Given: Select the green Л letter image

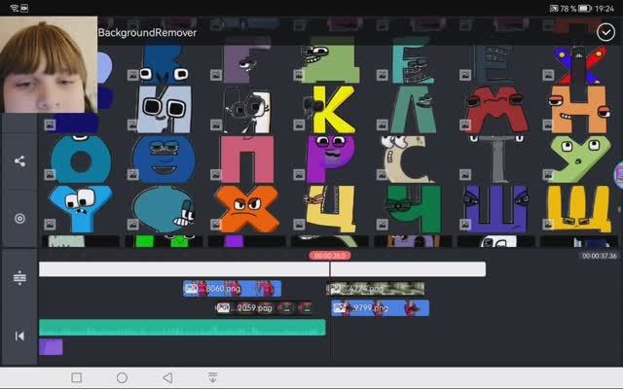Looking at the screenshot, I should tap(413, 110).
